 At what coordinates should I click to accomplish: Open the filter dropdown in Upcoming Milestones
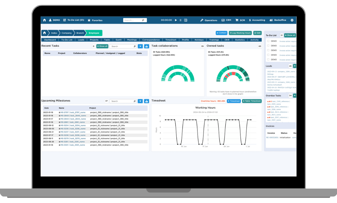pos(140,101)
